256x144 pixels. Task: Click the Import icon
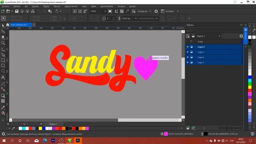coord(75,11)
